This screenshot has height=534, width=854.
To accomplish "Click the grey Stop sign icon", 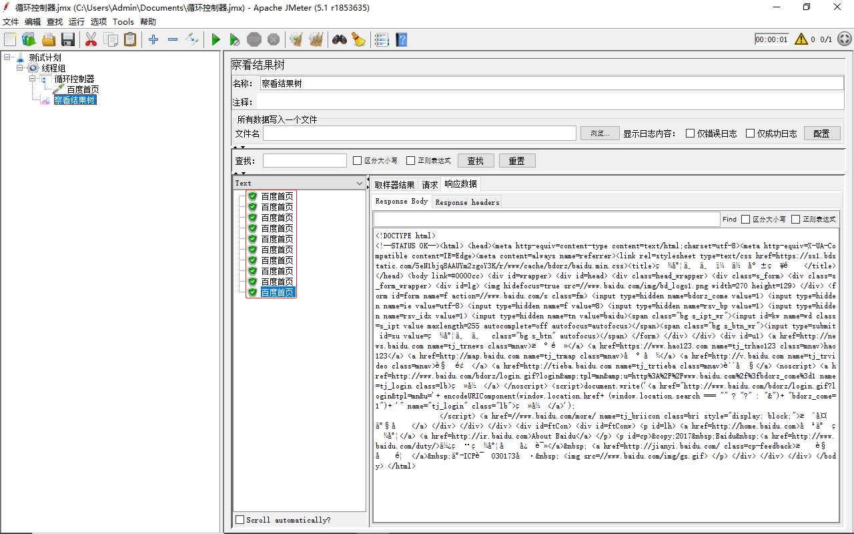I will tap(254, 39).
